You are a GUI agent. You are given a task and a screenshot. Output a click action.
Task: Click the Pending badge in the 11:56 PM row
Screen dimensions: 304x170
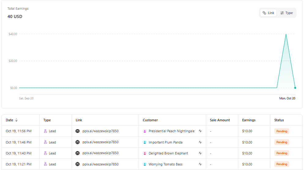282,131
